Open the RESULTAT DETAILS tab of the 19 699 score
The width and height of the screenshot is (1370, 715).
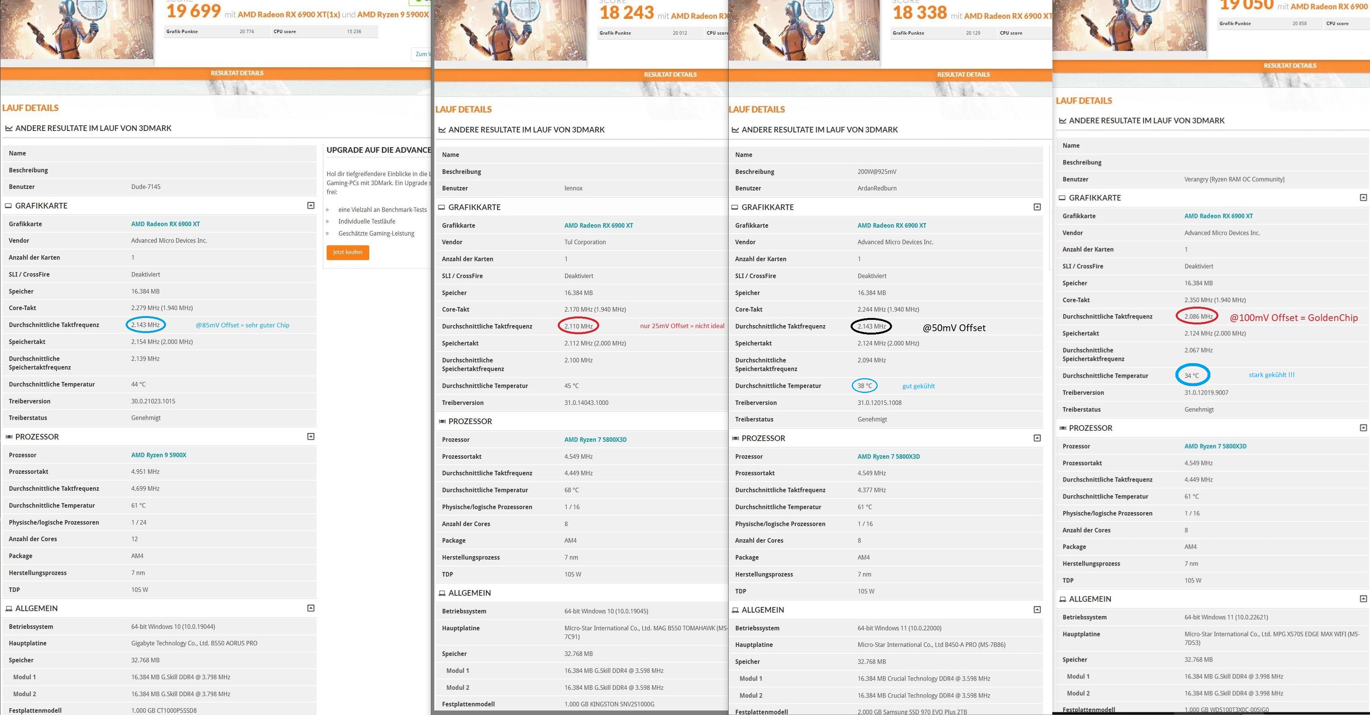[x=237, y=73]
